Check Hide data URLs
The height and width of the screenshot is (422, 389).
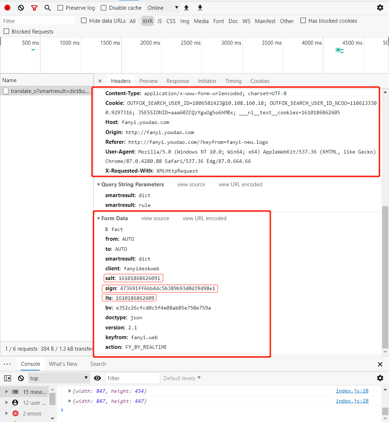pos(84,21)
